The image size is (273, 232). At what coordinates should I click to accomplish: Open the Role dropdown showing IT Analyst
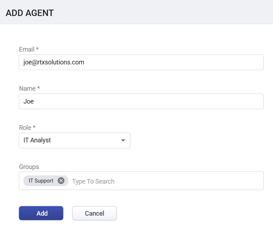pos(74,141)
